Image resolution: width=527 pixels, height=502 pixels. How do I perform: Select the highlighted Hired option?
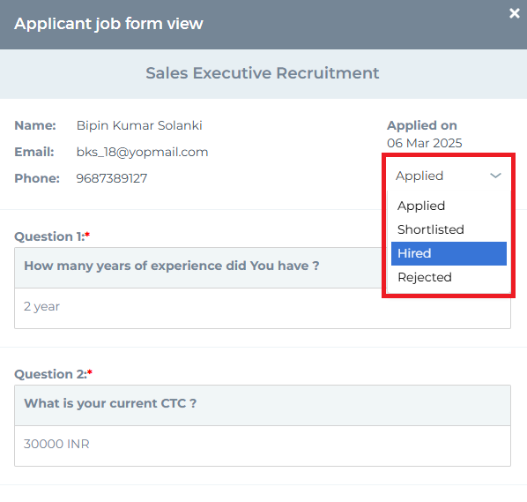click(x=449, y=253)
